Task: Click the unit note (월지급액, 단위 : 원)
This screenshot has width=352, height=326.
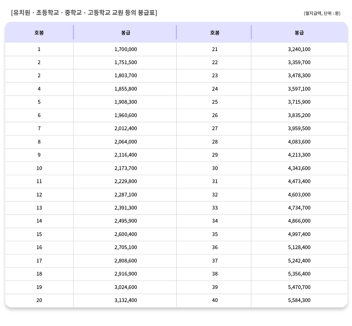Action: click(x=322, y=13)
